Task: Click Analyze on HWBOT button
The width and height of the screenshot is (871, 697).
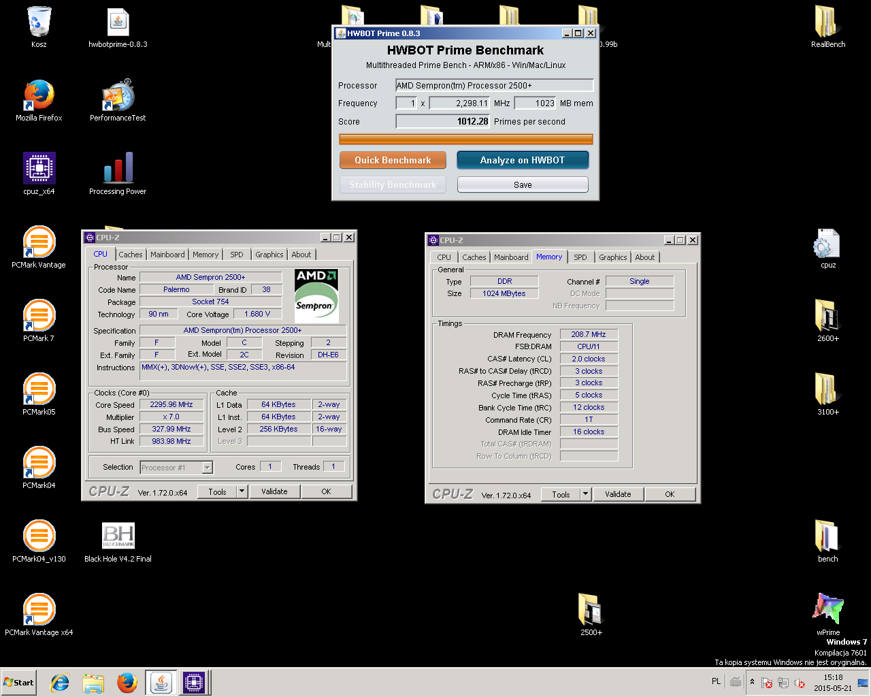Action: pyautogui.click(x=523, y=160)
